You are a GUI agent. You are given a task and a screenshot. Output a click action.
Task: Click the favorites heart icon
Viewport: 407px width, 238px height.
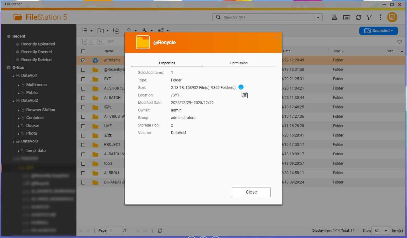click(x=399, y=42)
